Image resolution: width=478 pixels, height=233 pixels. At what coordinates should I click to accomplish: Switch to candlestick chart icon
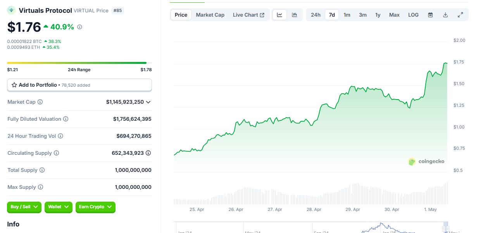point(295,15)
